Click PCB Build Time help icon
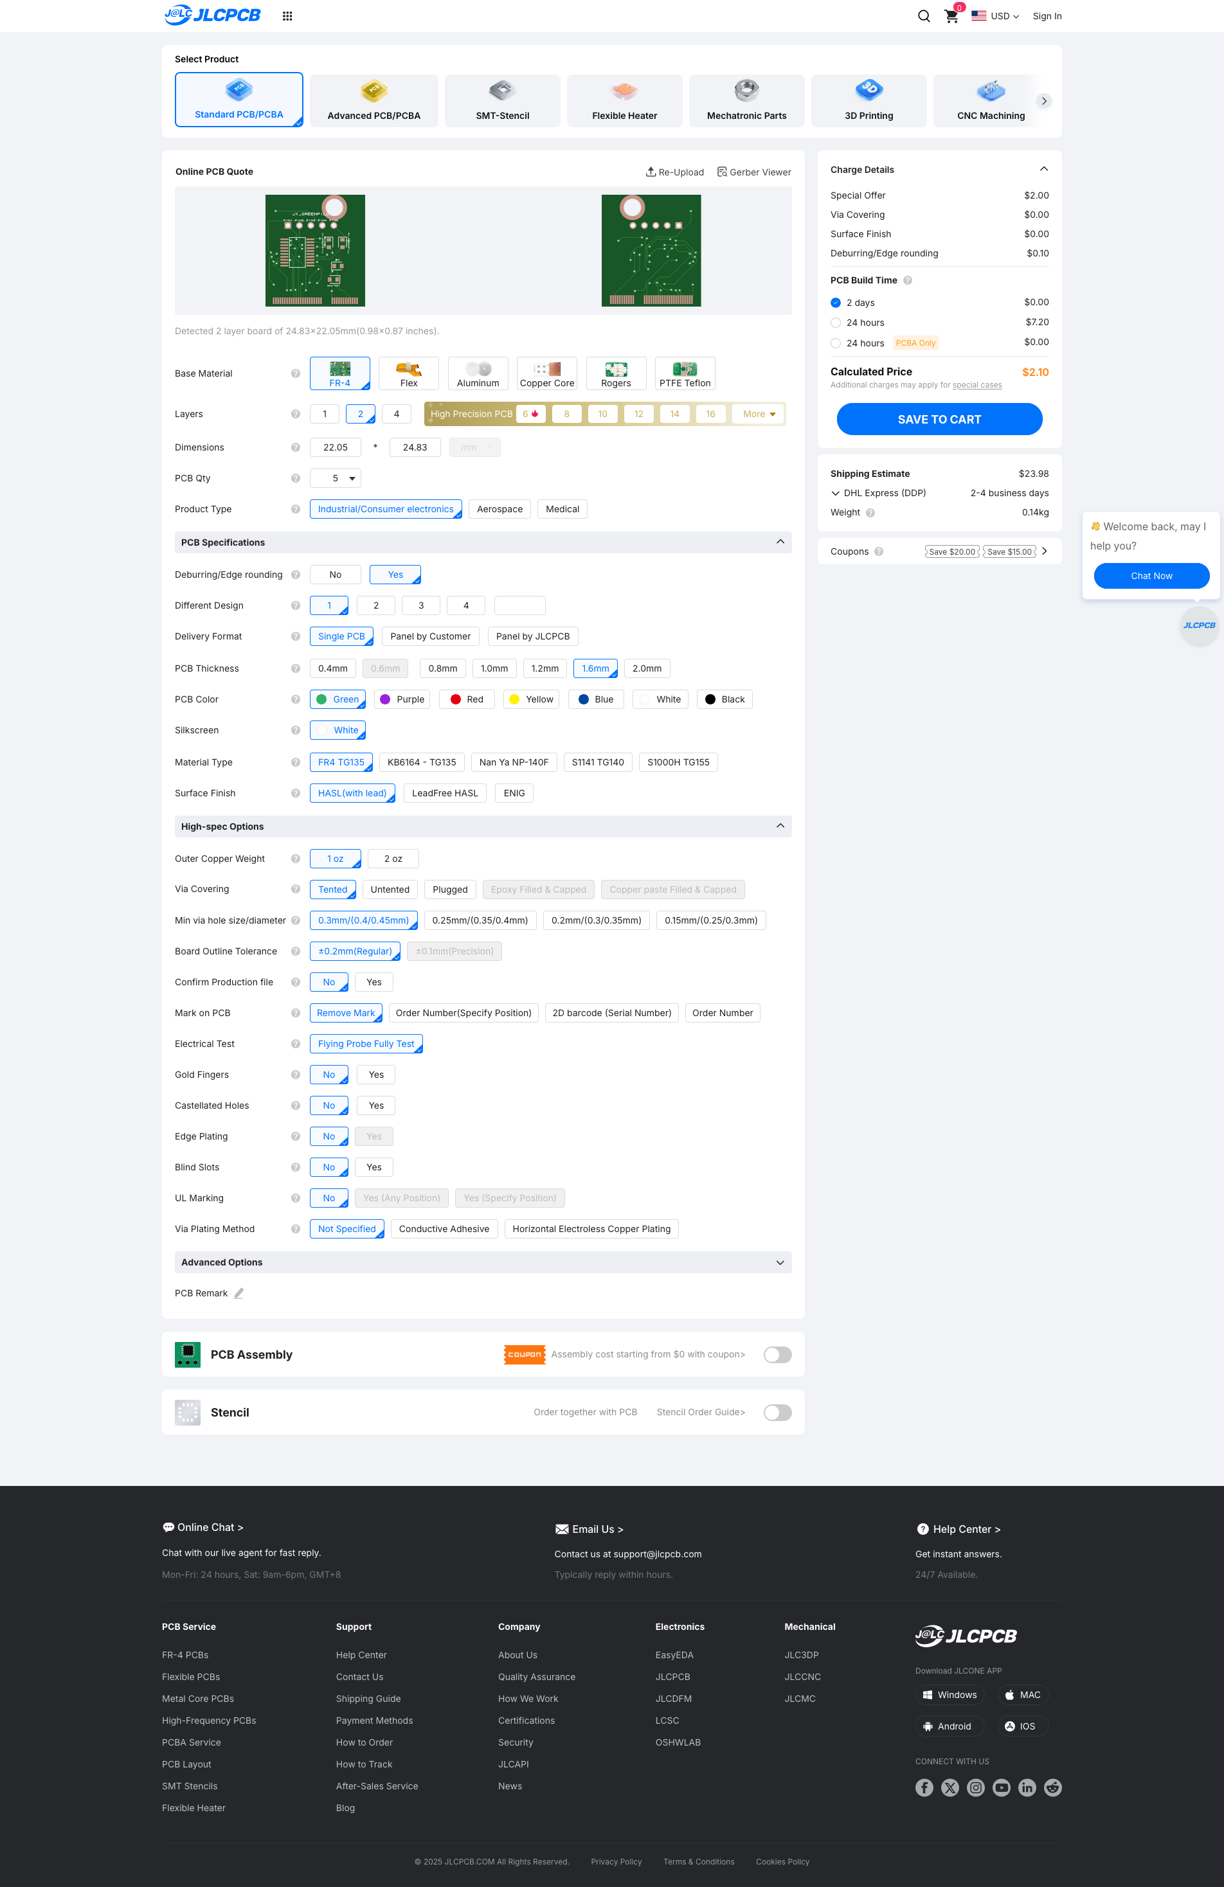Screen dimensions: 1224x1887 point(908,281)
